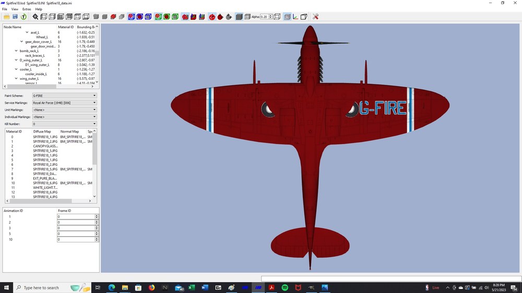This screenshot has height=293, width=522.
Task: Toggle the solid gray cube icon left of Alpha
Action: pyautogui.click(x=239, y=17)
